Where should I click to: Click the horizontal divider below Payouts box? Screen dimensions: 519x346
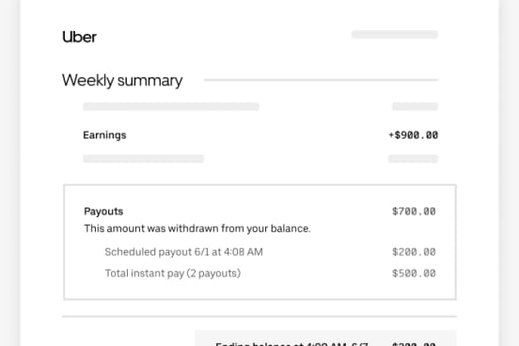tap(259, 317)
